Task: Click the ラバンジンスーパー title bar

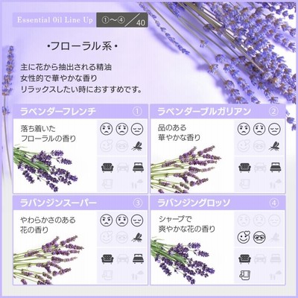Action: click(x=80, y=203)
